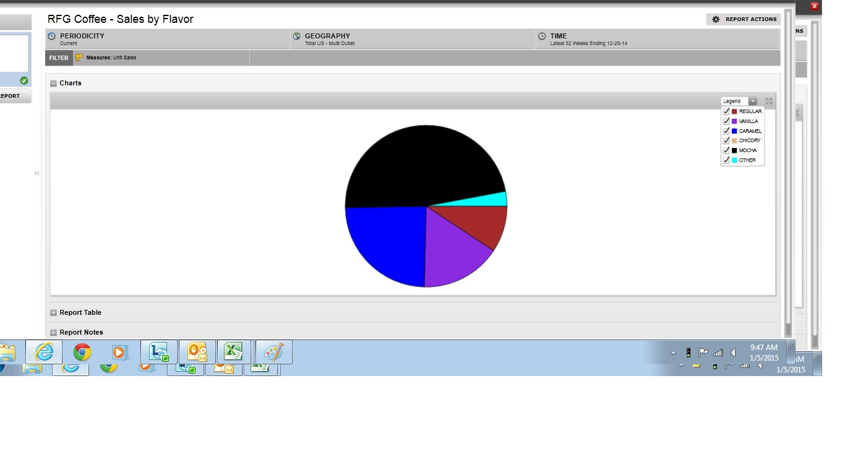Click the Time clock icon

(542, 36)
